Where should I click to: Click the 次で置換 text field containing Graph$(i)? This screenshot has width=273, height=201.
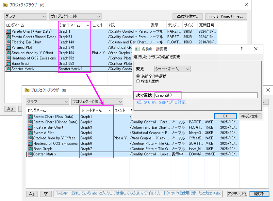click(206, 95)
